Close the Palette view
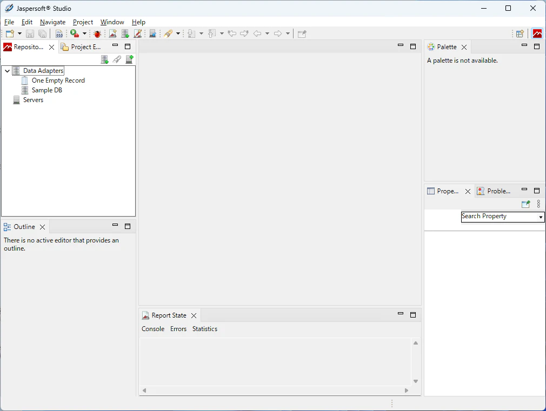This screenshot has height=411, width=546. pyautogui.click(x=464, y=47)
